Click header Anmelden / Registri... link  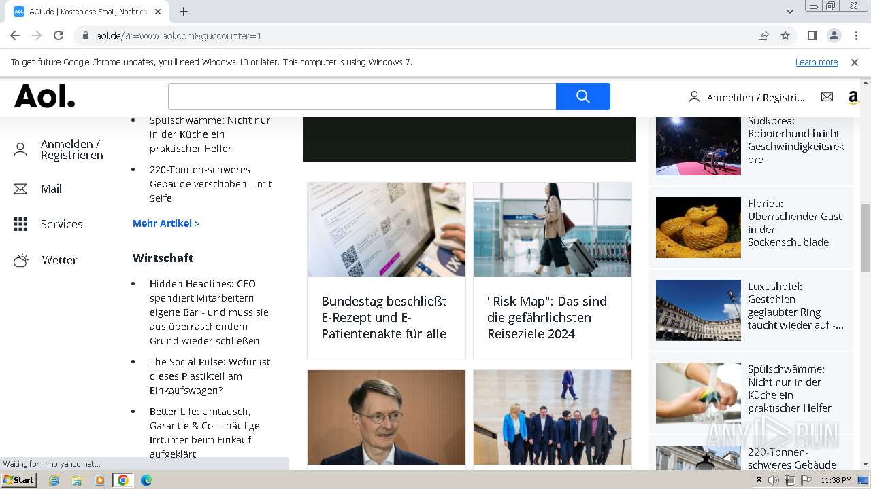[x=755, y=97]
